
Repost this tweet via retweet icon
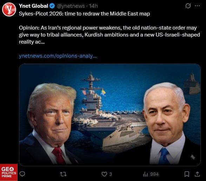(63, 174)
